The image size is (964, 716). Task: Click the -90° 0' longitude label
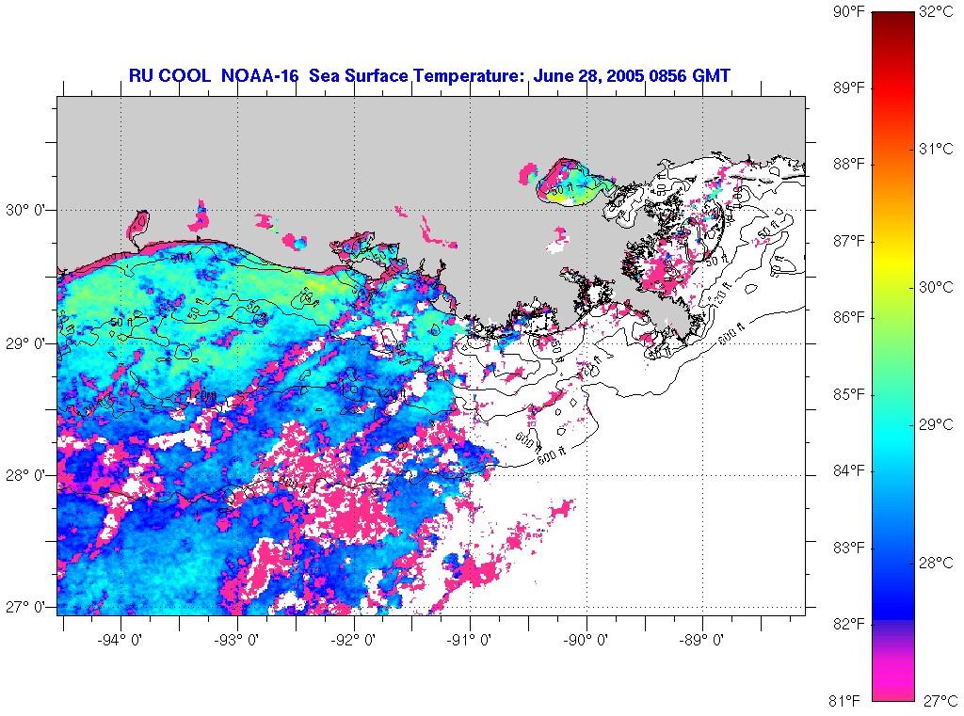pyautogui.click(x=587, y=641)
